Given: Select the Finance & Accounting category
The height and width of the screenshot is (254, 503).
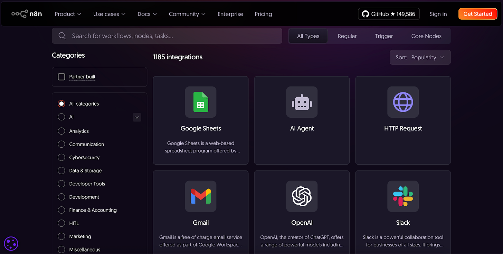Looking at the screenshot, I should click(x=61, y=210).
